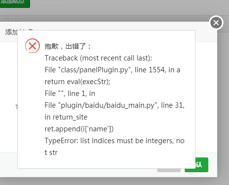Viewport: 229px width, 185px height.
Task: Click the text "Traceback (most recent call last):"
Action: coord(98,58)
